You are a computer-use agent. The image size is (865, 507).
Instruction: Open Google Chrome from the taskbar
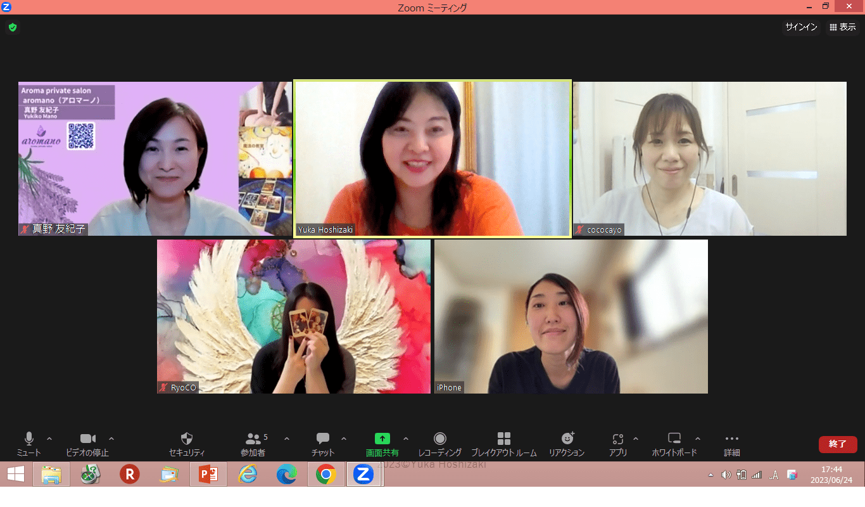click(326, 474)
